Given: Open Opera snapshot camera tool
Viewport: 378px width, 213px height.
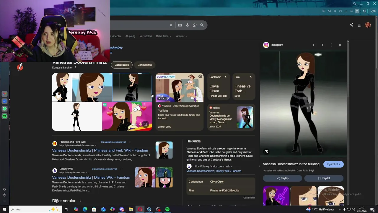Looking at the screenshot, I should click(x=329, y=11).
